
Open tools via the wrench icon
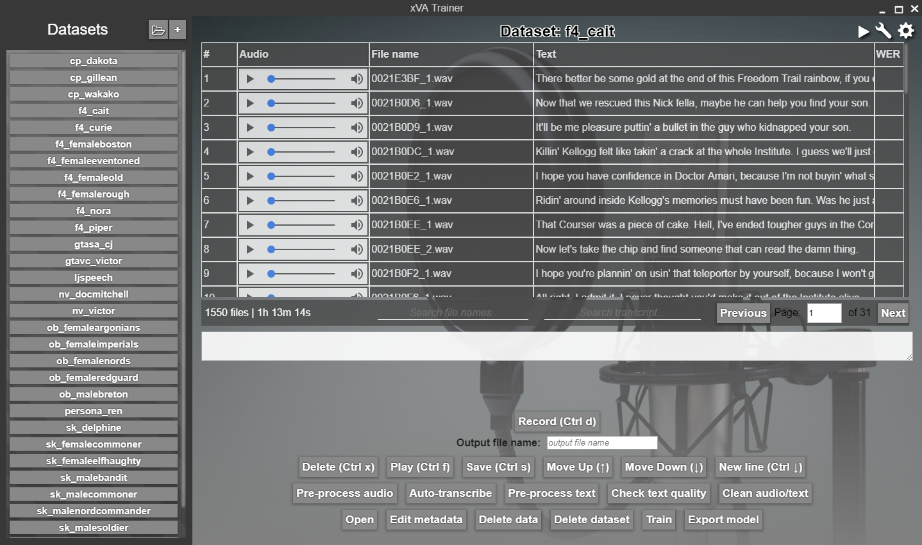click(x=884, y=31)
